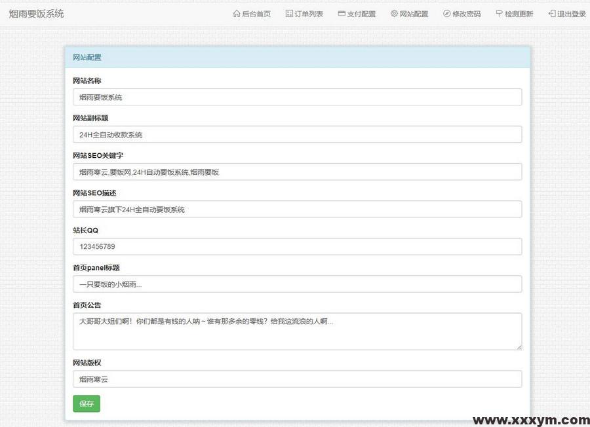Click the 首页公告 textarea resize handle

519,346
